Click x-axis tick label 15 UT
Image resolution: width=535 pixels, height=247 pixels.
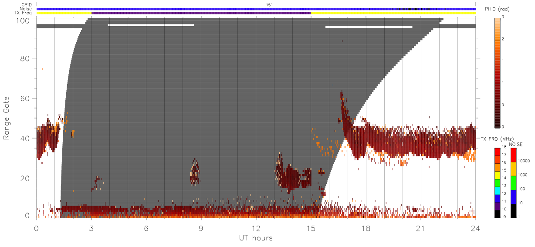pyautogui.click(x=311, y=228)
